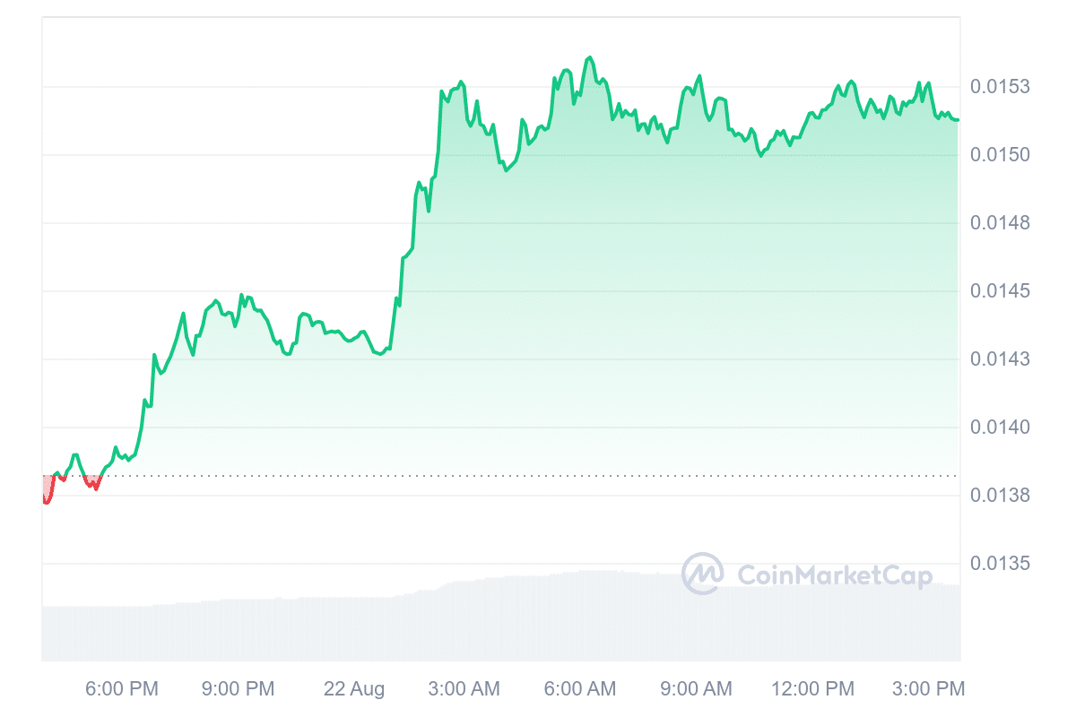Click the 0.0150 price axis label
The width and height of the screenshot is (1076, 717).
pos(1001,155)
